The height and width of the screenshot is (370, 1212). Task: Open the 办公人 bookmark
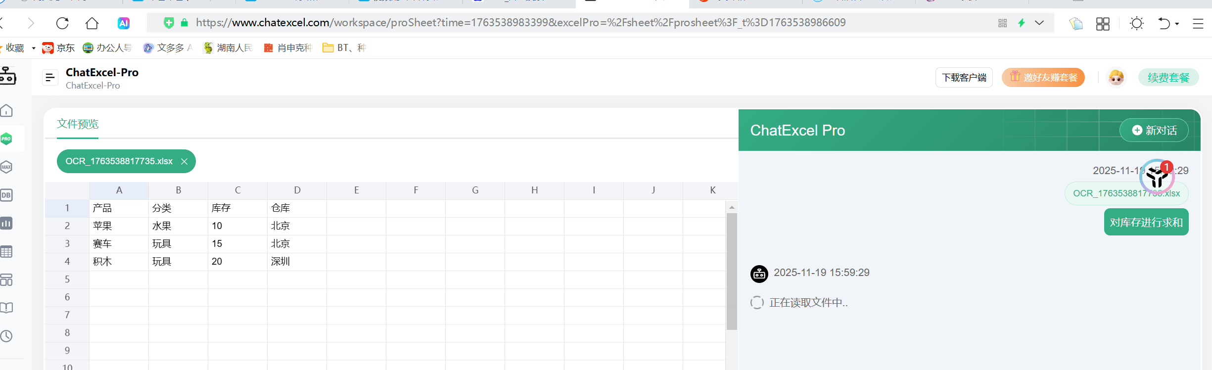107,47
